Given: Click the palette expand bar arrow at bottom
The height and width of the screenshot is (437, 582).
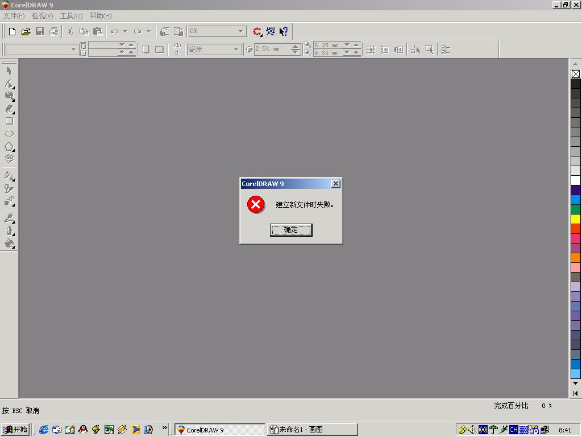Looking at the screenshot, I should [576, 393].
